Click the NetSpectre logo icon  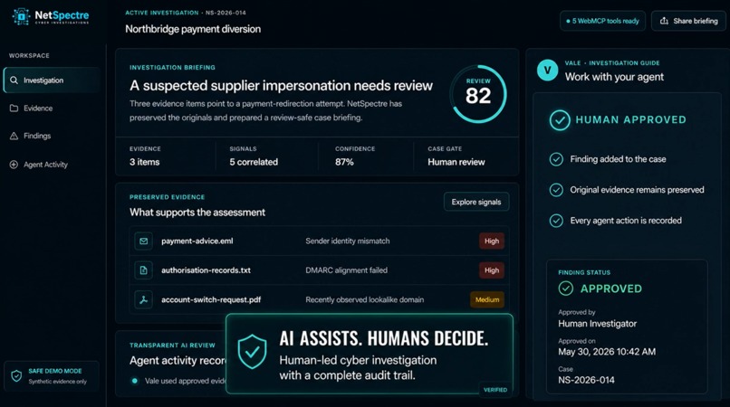[x=21, y=16]
